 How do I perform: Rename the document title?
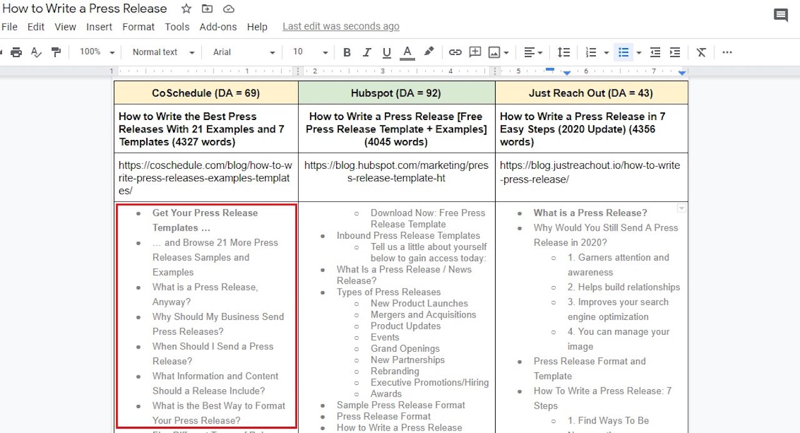(x=85, y=9)
